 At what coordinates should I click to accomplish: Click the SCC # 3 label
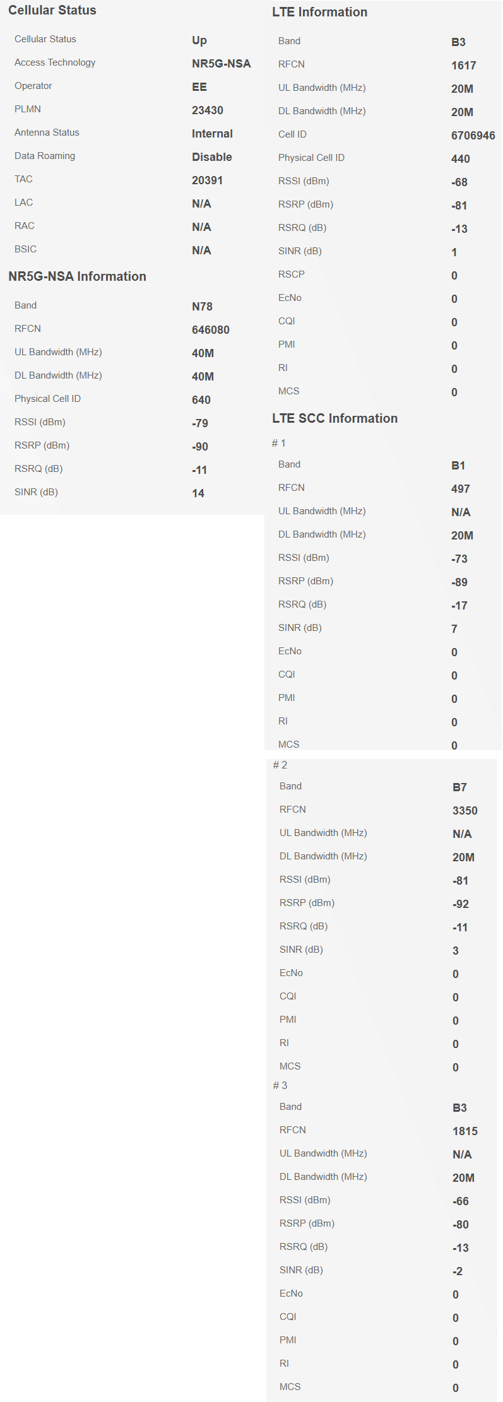[x=280, y=1085]
